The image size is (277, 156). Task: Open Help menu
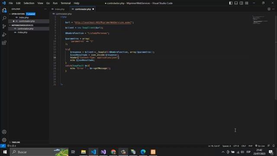76,3
